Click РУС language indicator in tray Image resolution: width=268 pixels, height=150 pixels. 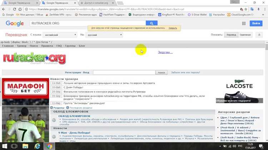click(240, 146)
